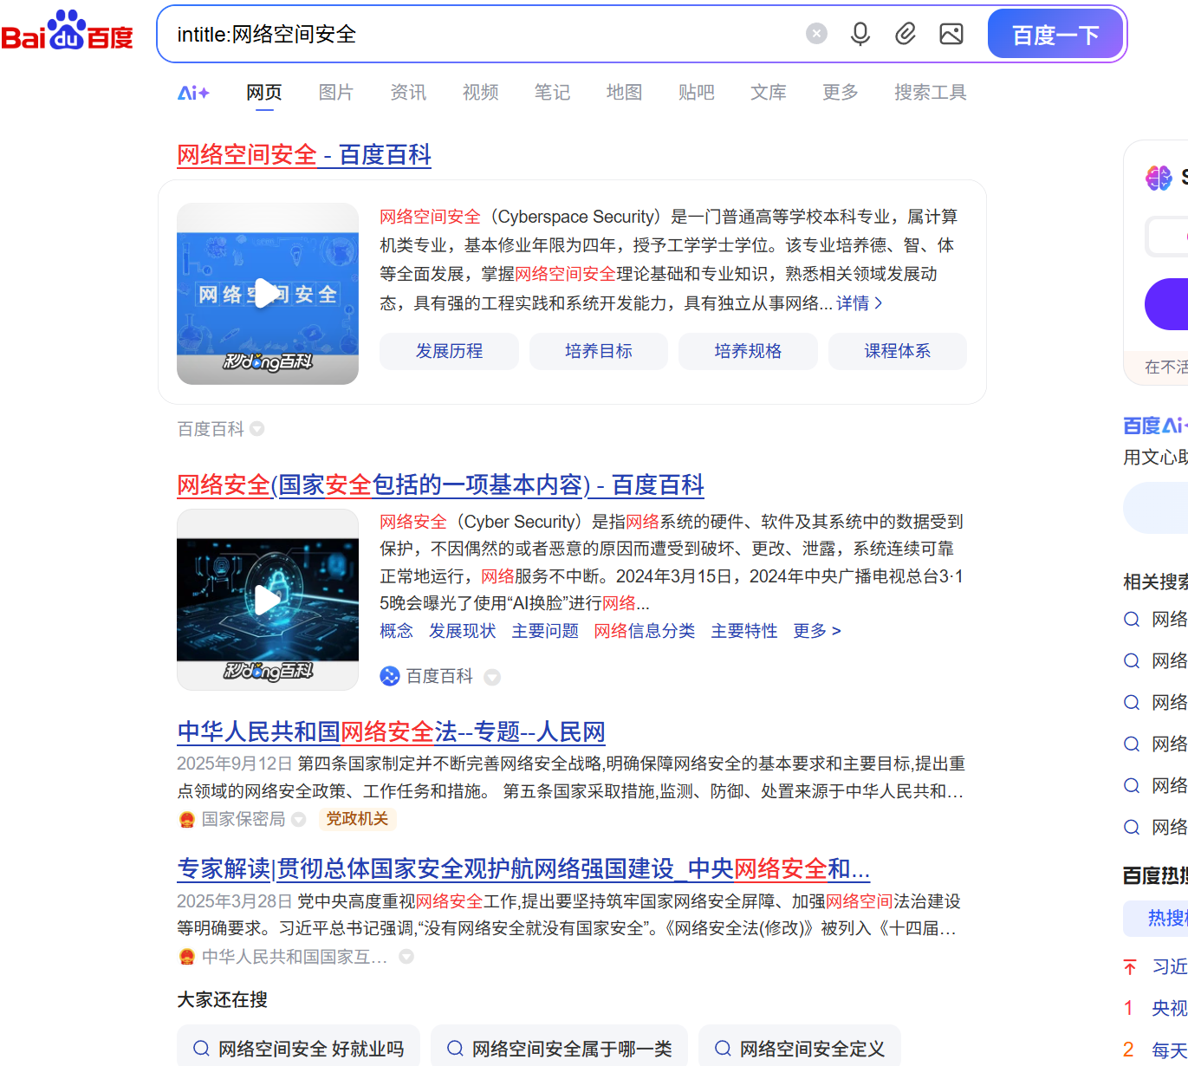Click the 党政机关 tag
The height and width of the screenshot is (1066, 1188).
tap(357, 819)
